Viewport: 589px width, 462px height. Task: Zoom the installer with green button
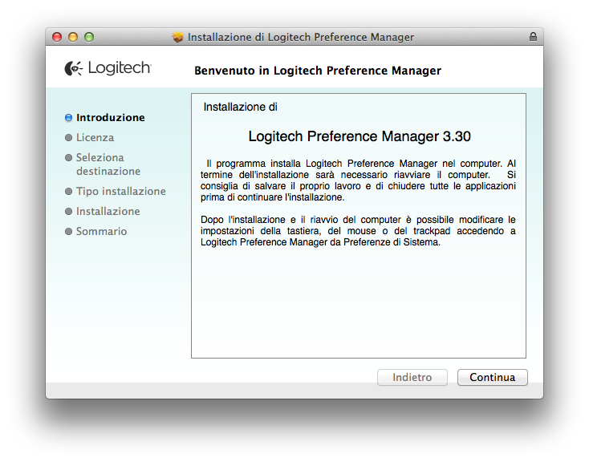pyautogui.click(x=89, y=37)
